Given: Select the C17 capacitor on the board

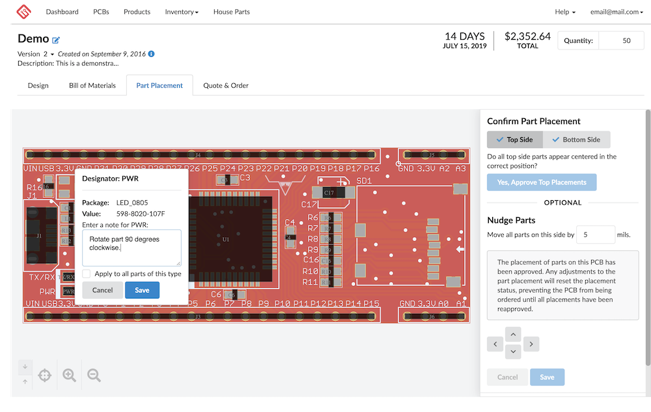Looking at the screenshot, I should coord(334,192).
